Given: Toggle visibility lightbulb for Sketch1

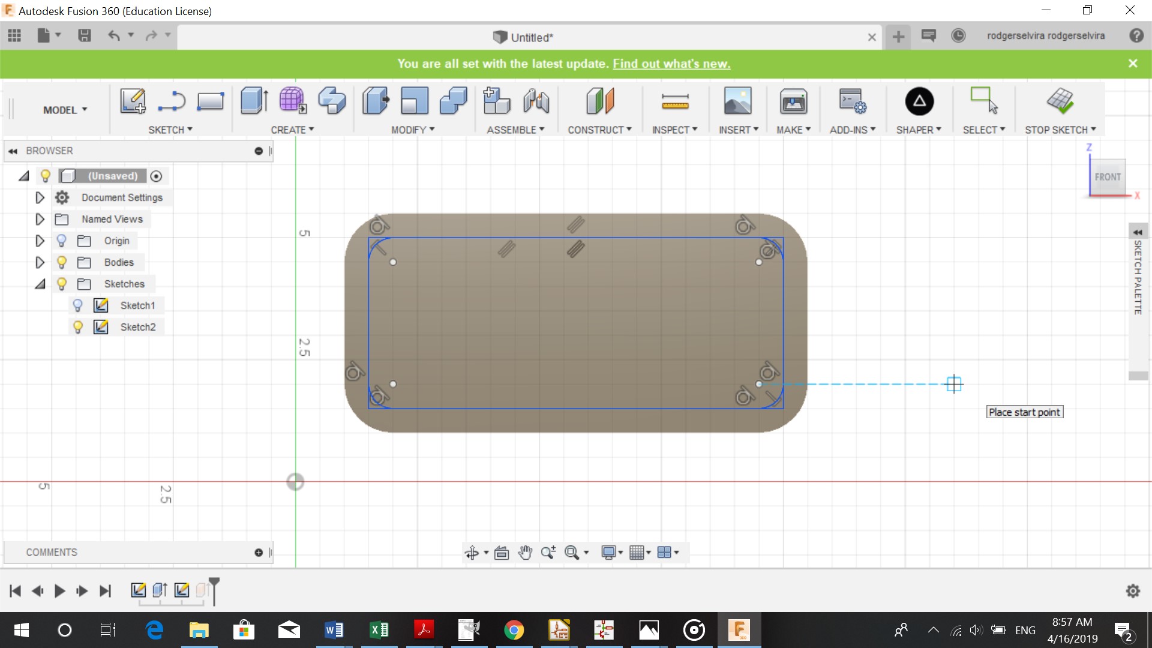Looking at the screenshot, I should coord(77,305).
